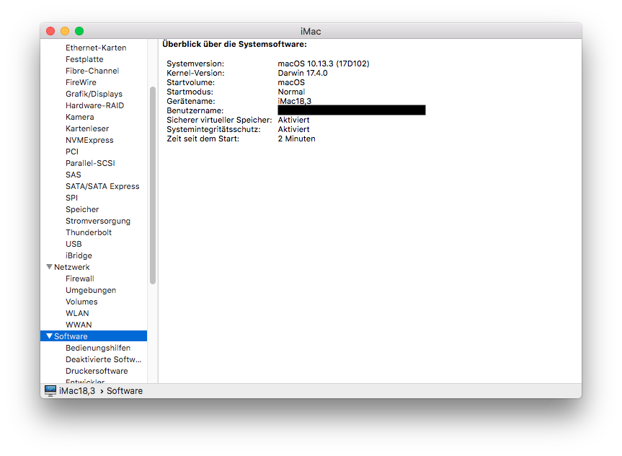Zoom the window with the green button

click(x=79, y=31)
